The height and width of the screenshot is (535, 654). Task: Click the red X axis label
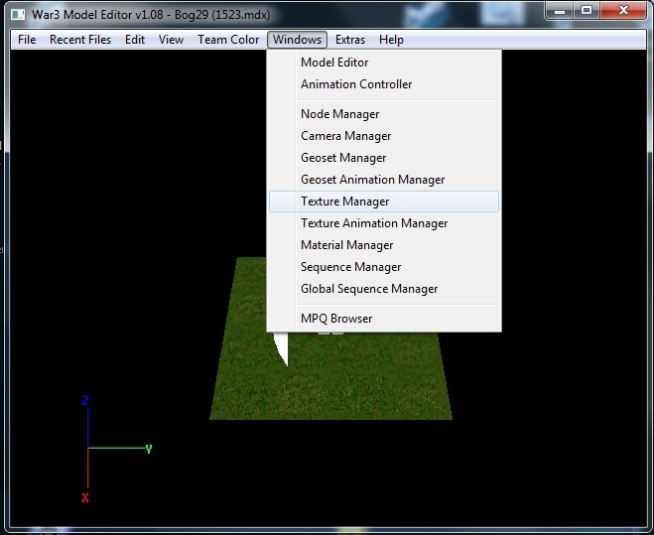[85, 498]
